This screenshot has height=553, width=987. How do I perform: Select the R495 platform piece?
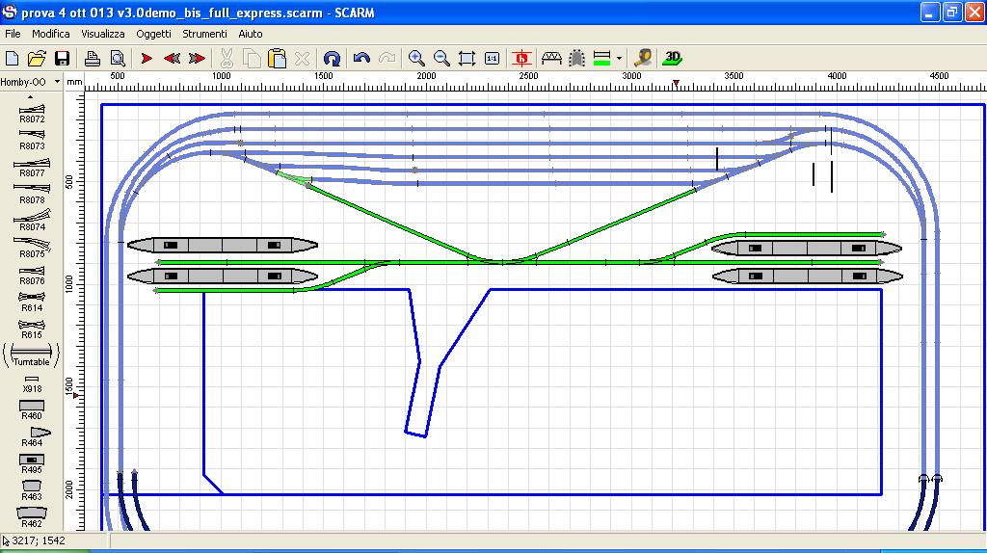click(x=32, y=464)
